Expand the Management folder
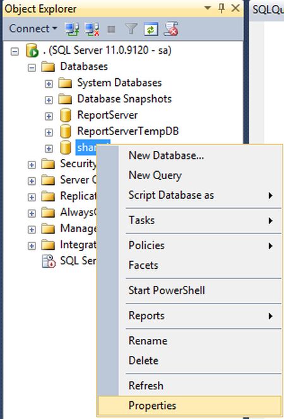The height and width of the screenshot is (419, 284). tap(32, 230)
